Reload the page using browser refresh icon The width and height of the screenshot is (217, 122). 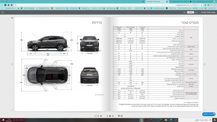tap(208, 5)
